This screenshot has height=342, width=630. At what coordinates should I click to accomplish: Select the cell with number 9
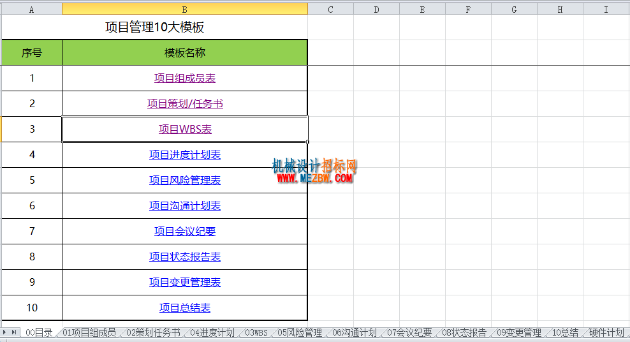(x=32, y=282)
